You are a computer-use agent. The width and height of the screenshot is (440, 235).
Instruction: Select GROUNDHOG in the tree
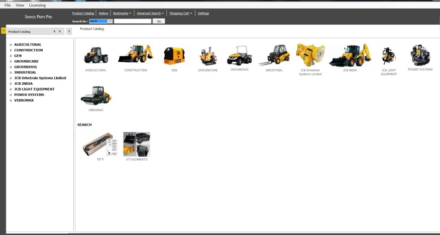25,67
